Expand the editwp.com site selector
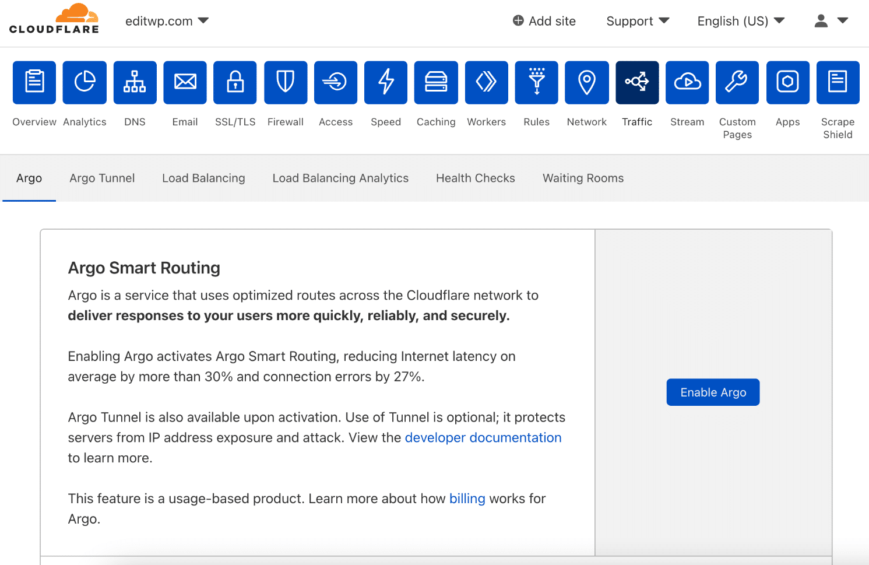 coord(167,20)
